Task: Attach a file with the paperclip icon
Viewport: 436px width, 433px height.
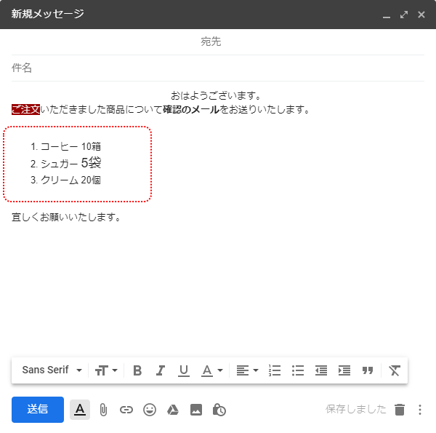Action: pos(103,410)
